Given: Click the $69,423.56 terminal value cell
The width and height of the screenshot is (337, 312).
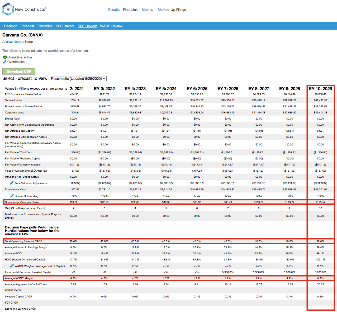Looking at the screenshot, I should coord(320,100).
